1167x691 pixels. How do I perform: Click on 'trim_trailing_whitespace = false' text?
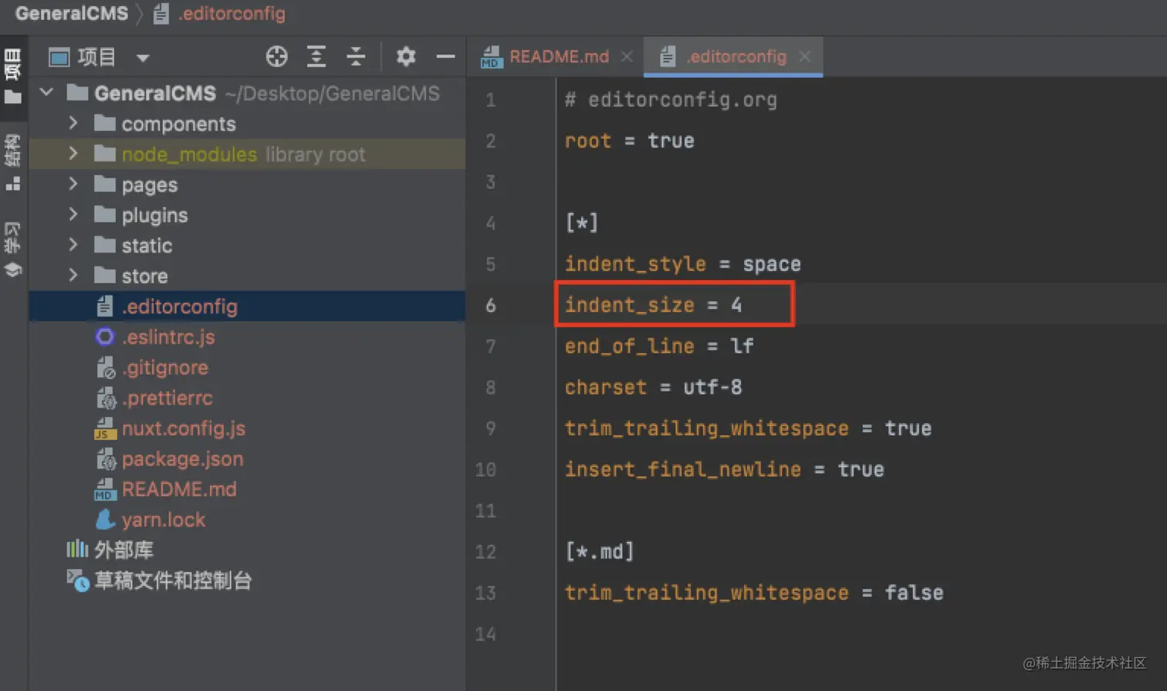754,592
